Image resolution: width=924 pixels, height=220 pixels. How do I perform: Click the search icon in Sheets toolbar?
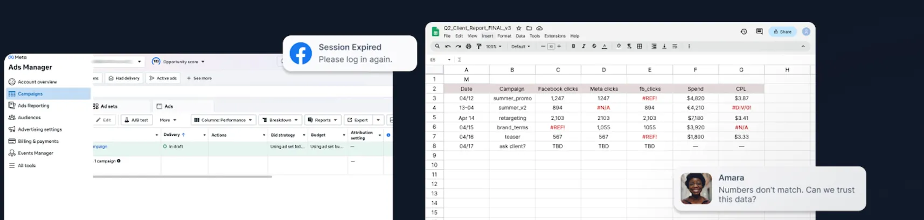click(437, 47)
